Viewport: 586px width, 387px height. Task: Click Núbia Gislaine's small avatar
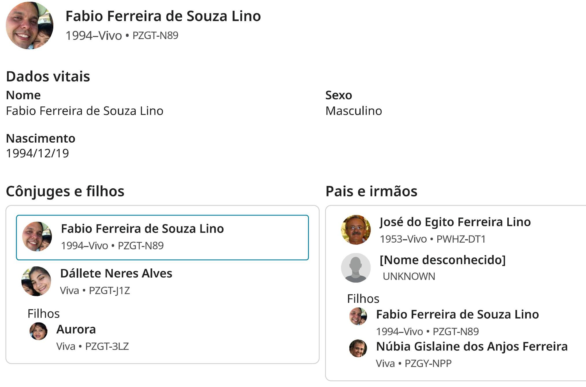(x=358, y=348)
